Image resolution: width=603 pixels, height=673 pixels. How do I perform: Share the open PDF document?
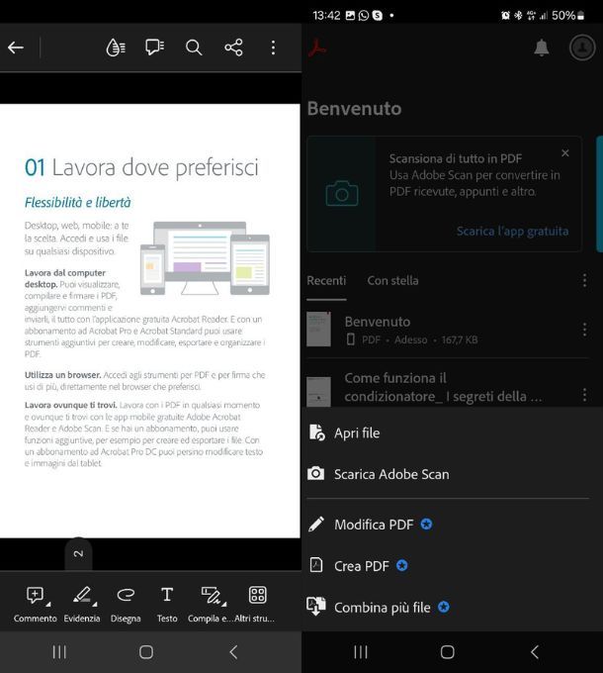click(x=233, y=48)
